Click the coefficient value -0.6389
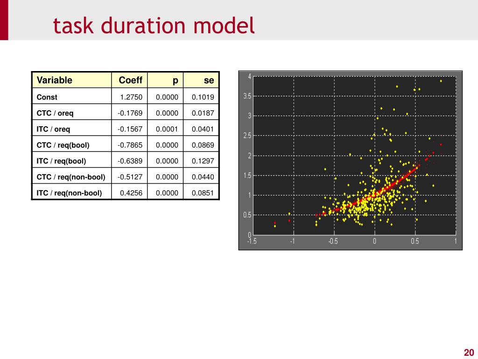 pos(130,161)
